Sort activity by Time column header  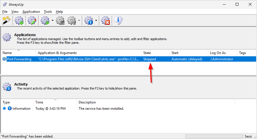[x=55, y=102]
